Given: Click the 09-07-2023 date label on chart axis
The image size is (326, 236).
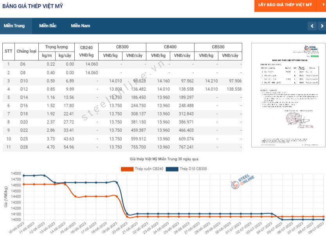Looking at the screenshot, I should pos(316,228).
